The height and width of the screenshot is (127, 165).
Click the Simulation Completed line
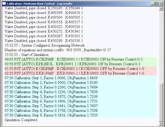(21, 120)
